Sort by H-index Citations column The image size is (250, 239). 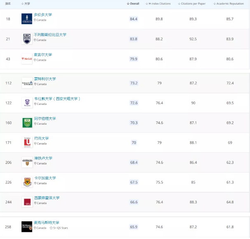click(x=158, y=4)
